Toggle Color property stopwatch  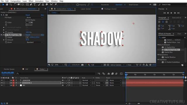6,22
